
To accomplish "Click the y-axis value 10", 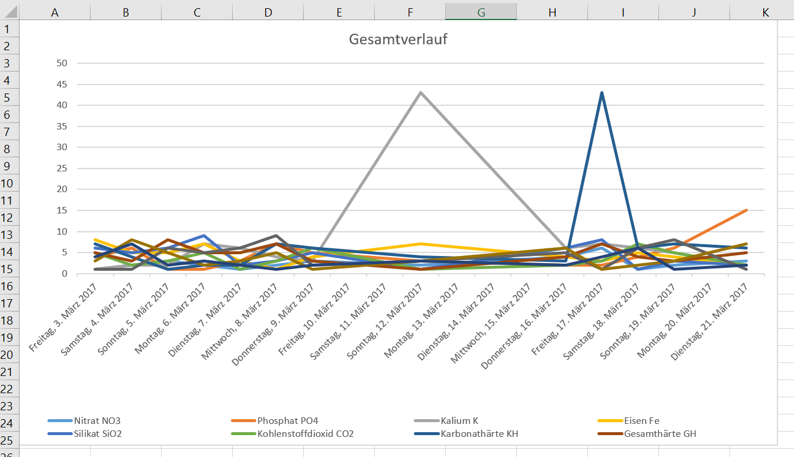I will point(63,232).
